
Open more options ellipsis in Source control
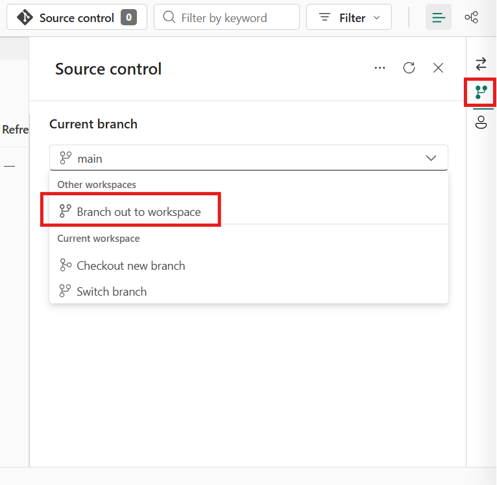(380, 68)
